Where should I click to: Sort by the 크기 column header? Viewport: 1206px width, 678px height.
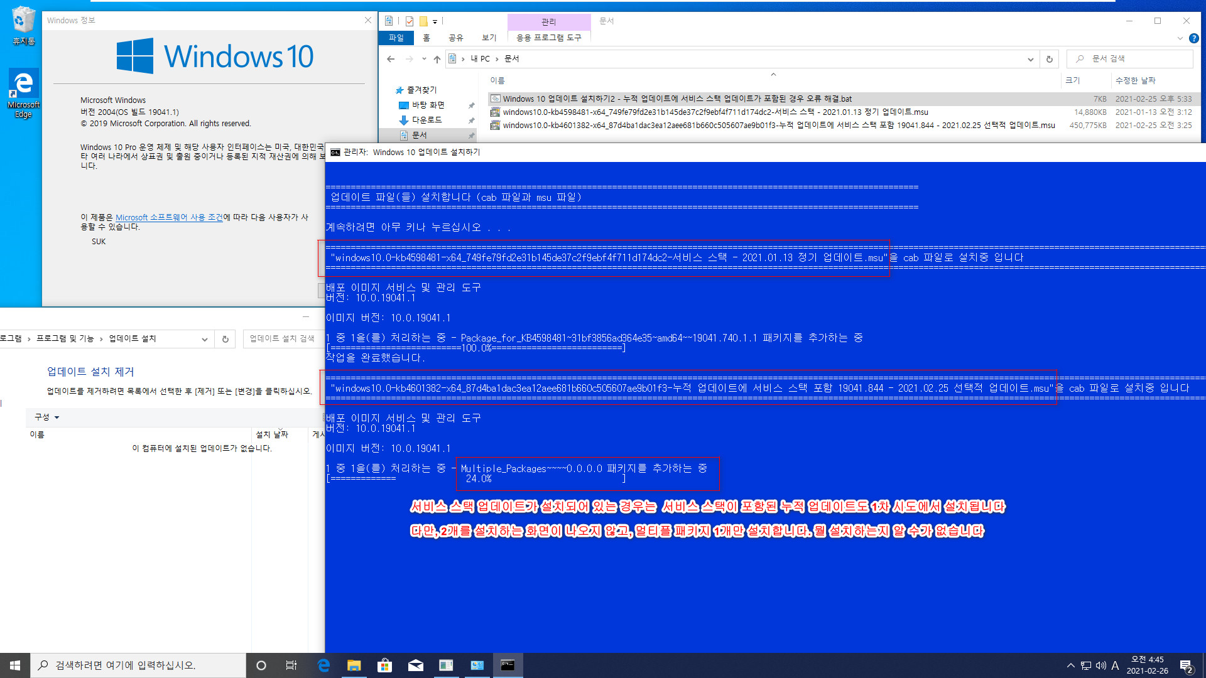1073,80
